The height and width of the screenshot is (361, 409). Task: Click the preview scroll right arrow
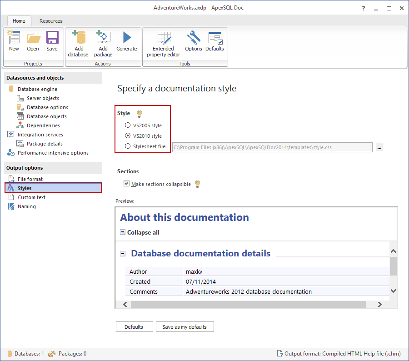(379, 304)
